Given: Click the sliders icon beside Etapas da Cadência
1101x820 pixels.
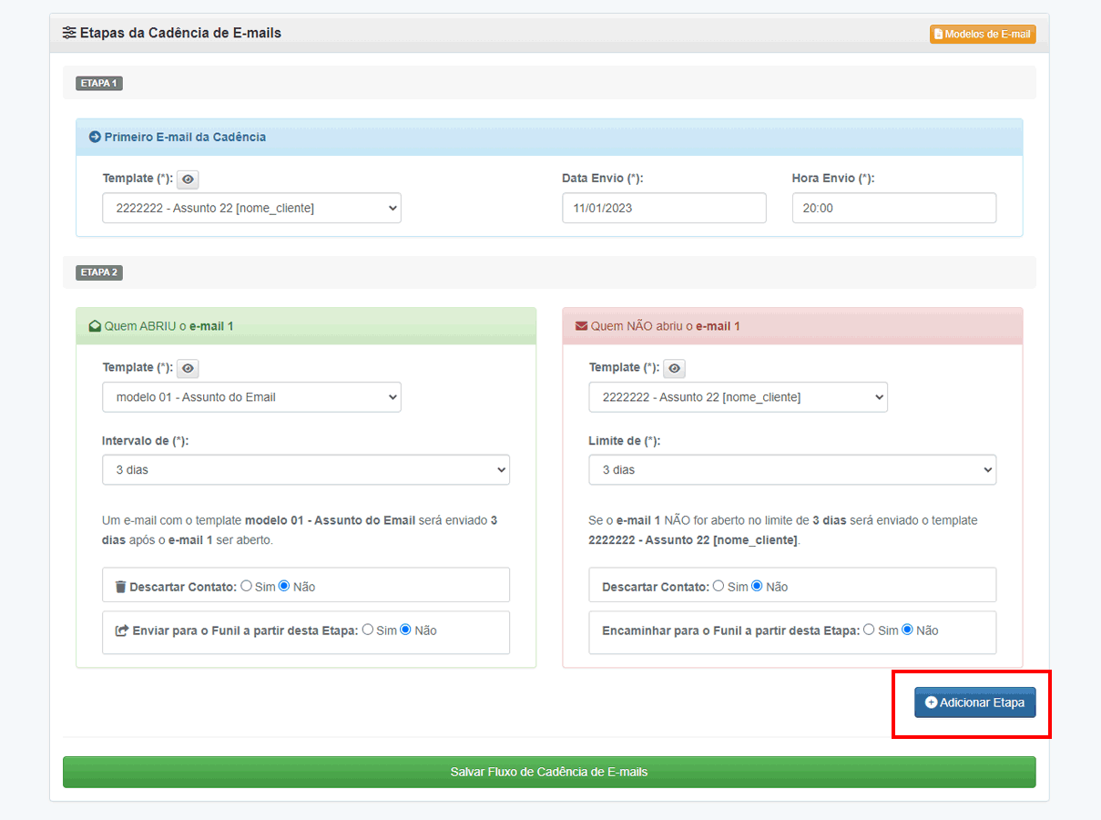Looking at the screenshot, I should [69, 33].
